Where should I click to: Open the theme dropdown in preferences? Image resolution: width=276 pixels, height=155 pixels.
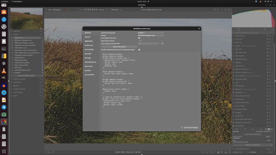(x=150, y=35)
